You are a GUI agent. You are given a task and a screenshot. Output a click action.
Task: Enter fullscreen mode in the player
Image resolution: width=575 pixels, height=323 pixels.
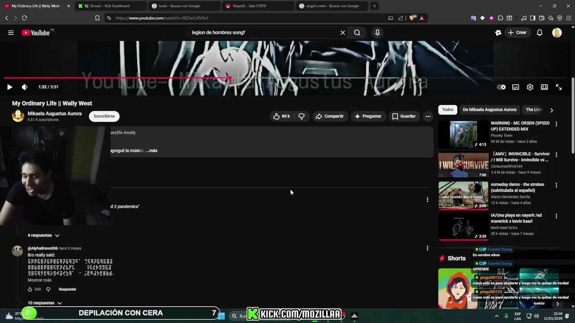559,87
